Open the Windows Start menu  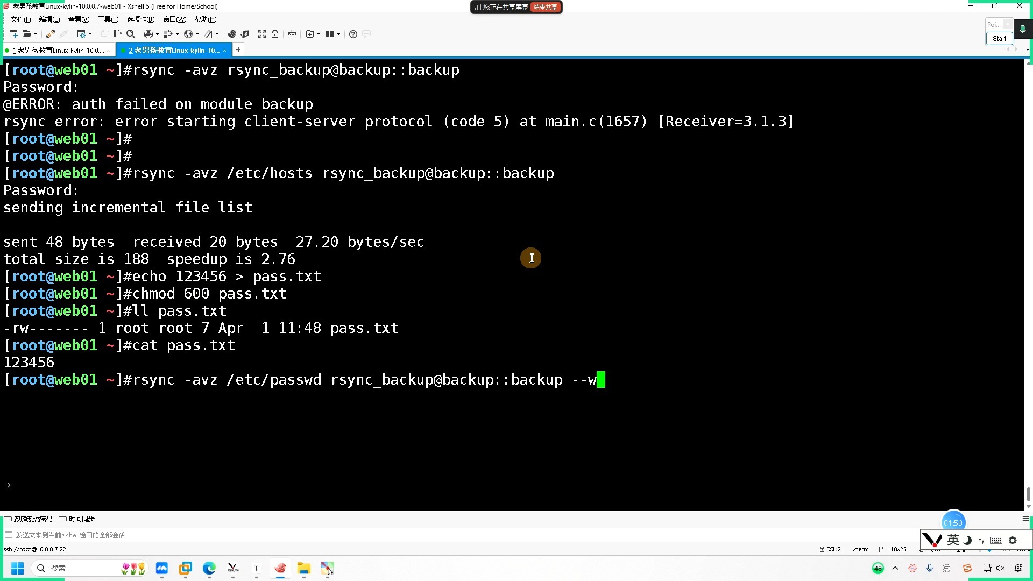tap(17, 568)
